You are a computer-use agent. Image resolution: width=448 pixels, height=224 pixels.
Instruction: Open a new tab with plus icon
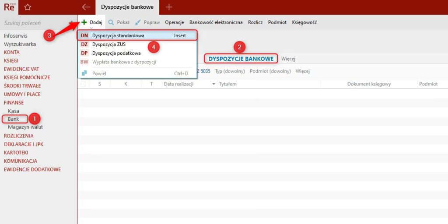[169, 7]
